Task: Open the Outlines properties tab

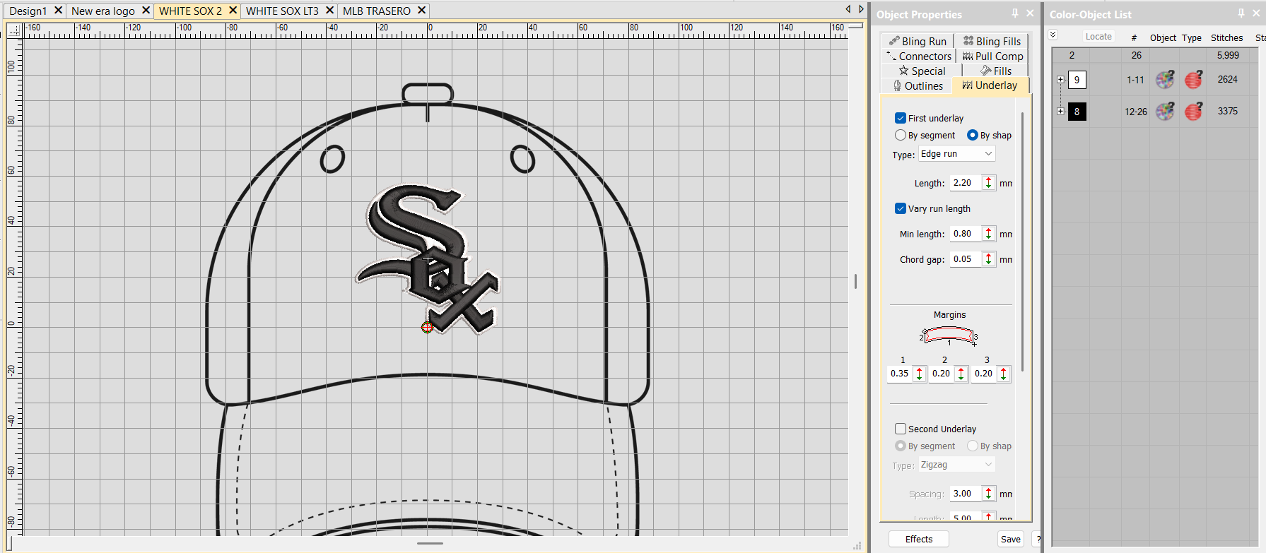Action: 918,85
